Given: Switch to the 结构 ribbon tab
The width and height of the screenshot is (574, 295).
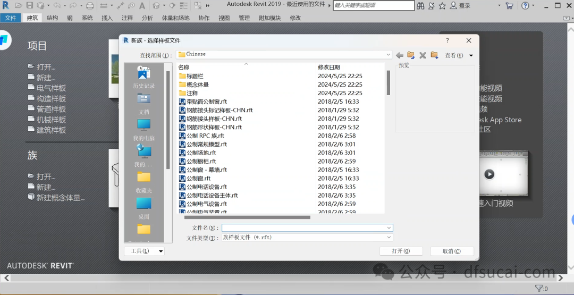Looking at the screenshot, I should [52, 18].
